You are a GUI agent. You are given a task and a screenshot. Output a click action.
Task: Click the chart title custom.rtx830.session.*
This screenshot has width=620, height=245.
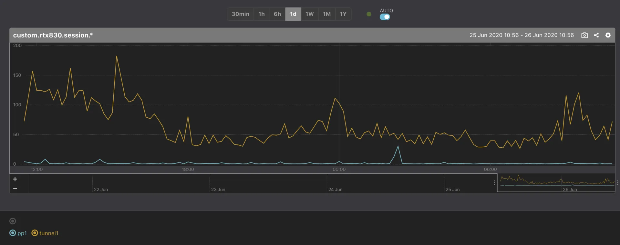53,35
